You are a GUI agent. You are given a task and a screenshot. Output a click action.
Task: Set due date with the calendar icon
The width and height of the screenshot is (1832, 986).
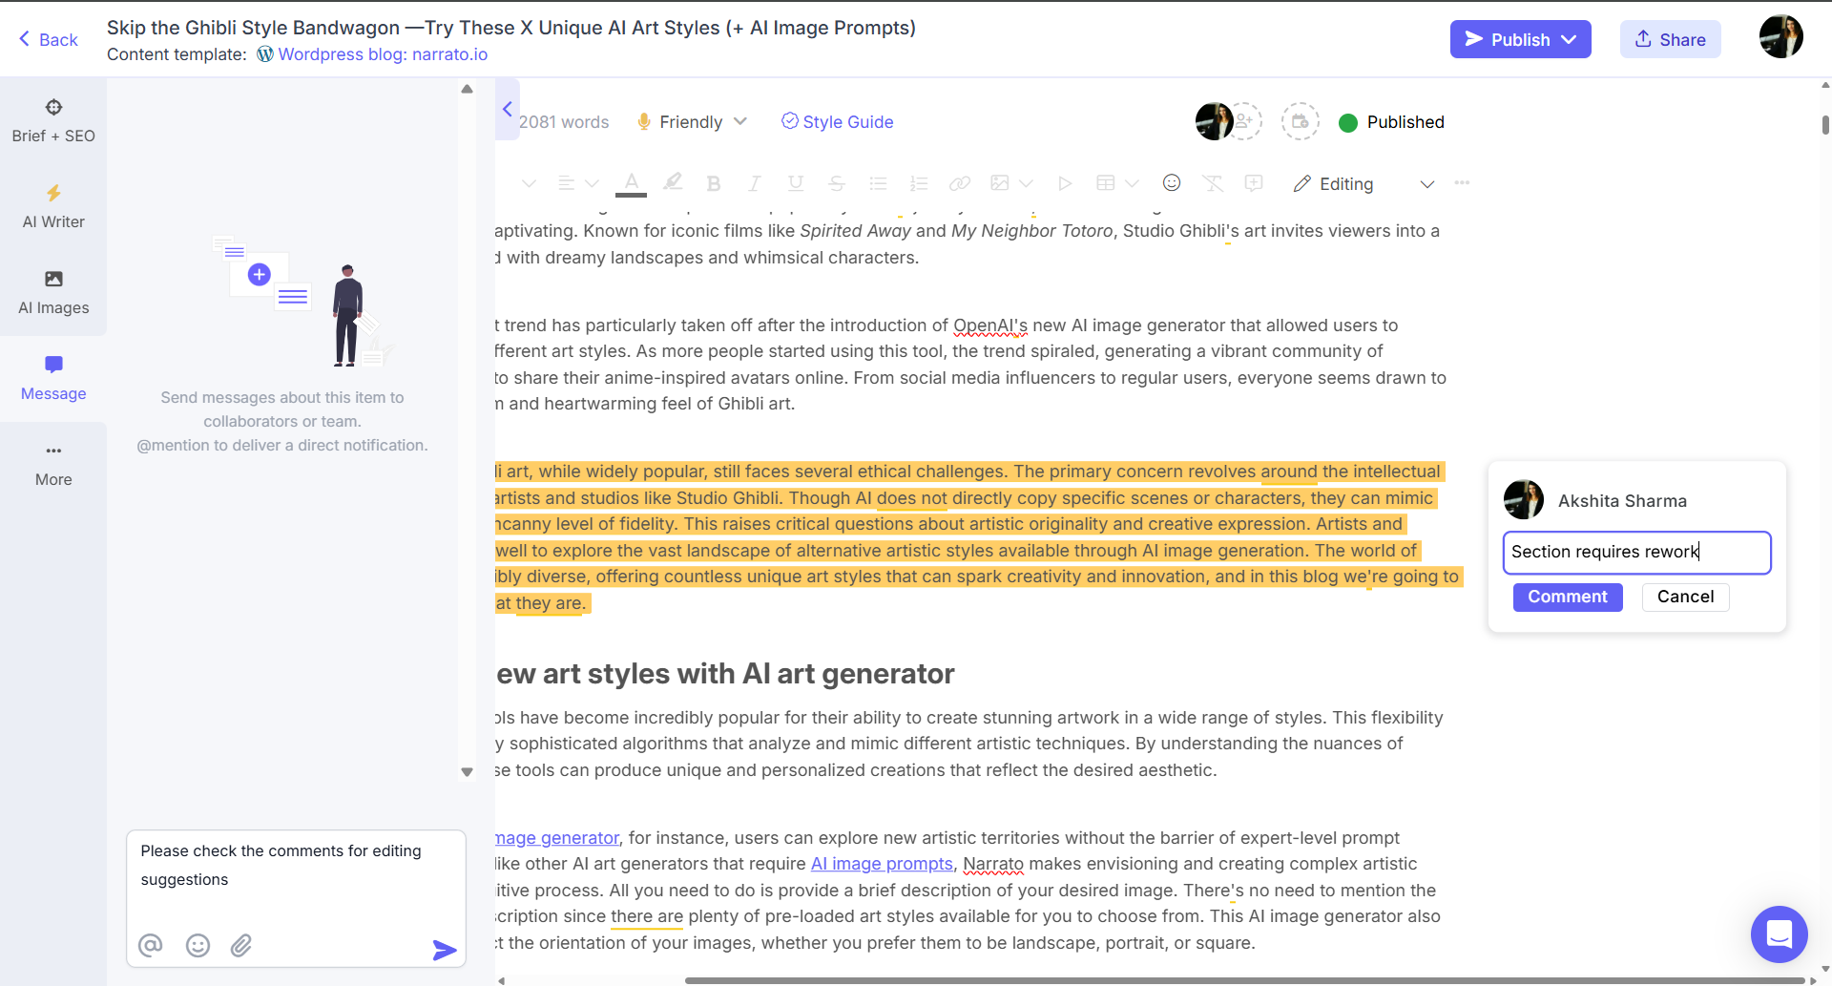click(x=1300, y=121)
